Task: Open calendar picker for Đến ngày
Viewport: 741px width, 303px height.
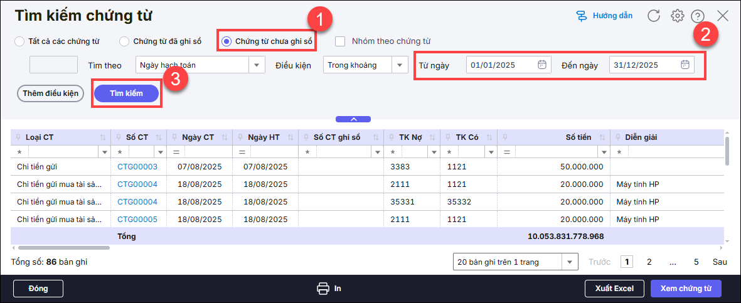Action: tap(685, 65)
